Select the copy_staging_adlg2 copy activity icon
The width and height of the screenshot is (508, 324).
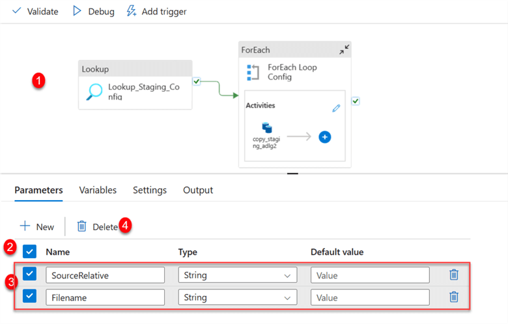266,128
